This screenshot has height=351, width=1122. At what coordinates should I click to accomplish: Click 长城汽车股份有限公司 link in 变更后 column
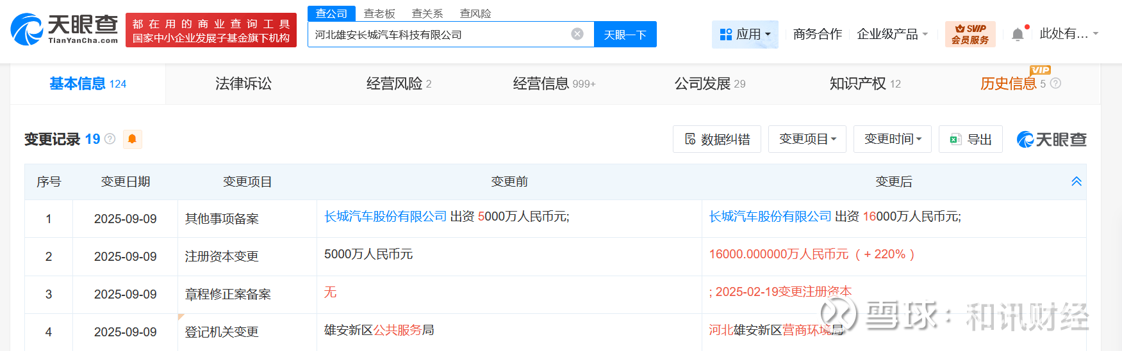pyautogui.click(x=770, y=217)
